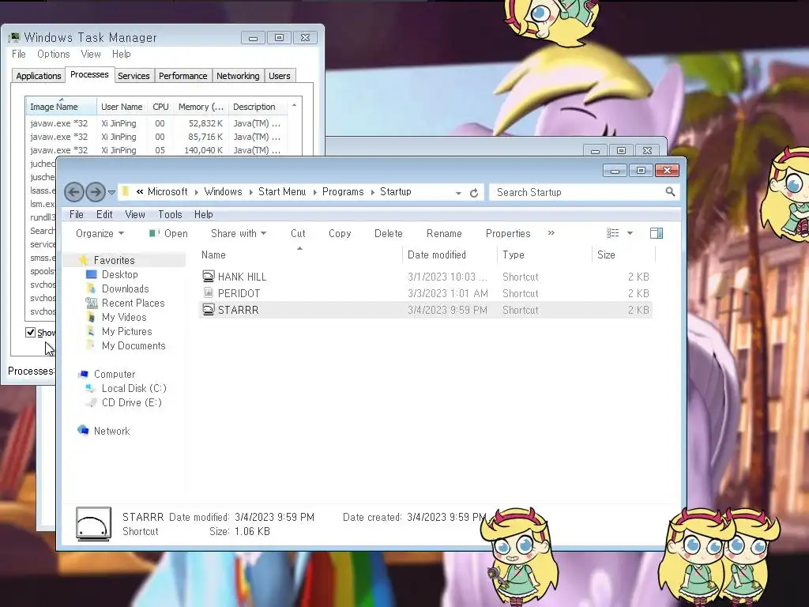
Task: Open the Tools menu
Action: click(170, 214)
